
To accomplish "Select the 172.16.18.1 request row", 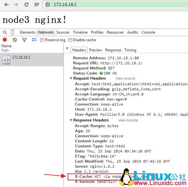I will click(x=32, y=60).
